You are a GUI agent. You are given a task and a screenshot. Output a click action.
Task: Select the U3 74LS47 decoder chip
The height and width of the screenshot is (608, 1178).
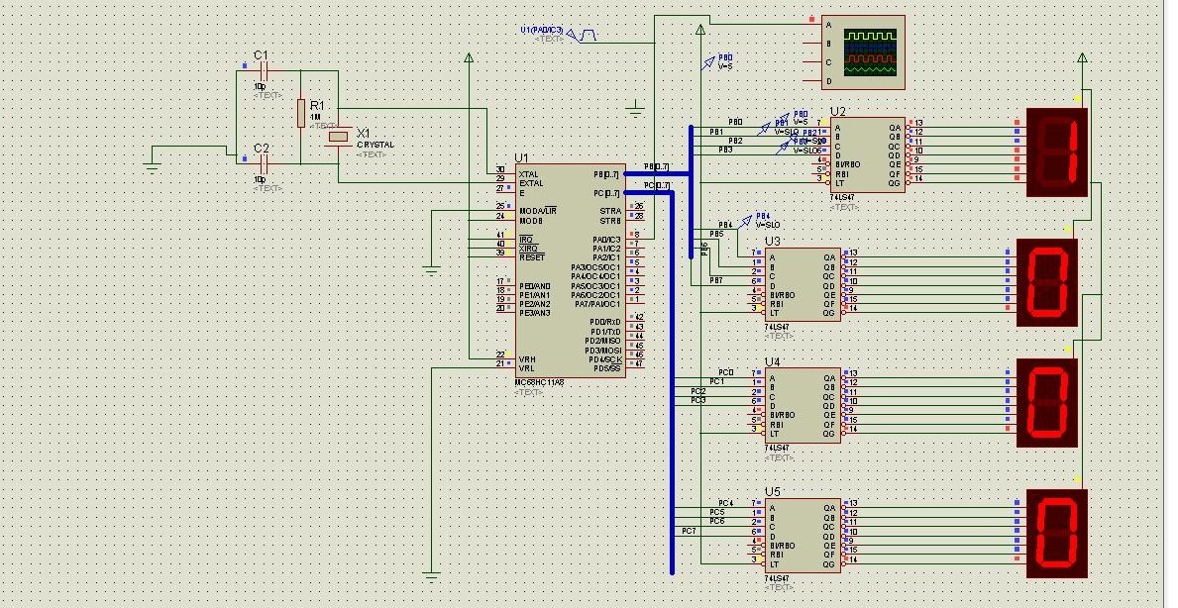pyautogui.click(x=803, y=285)
